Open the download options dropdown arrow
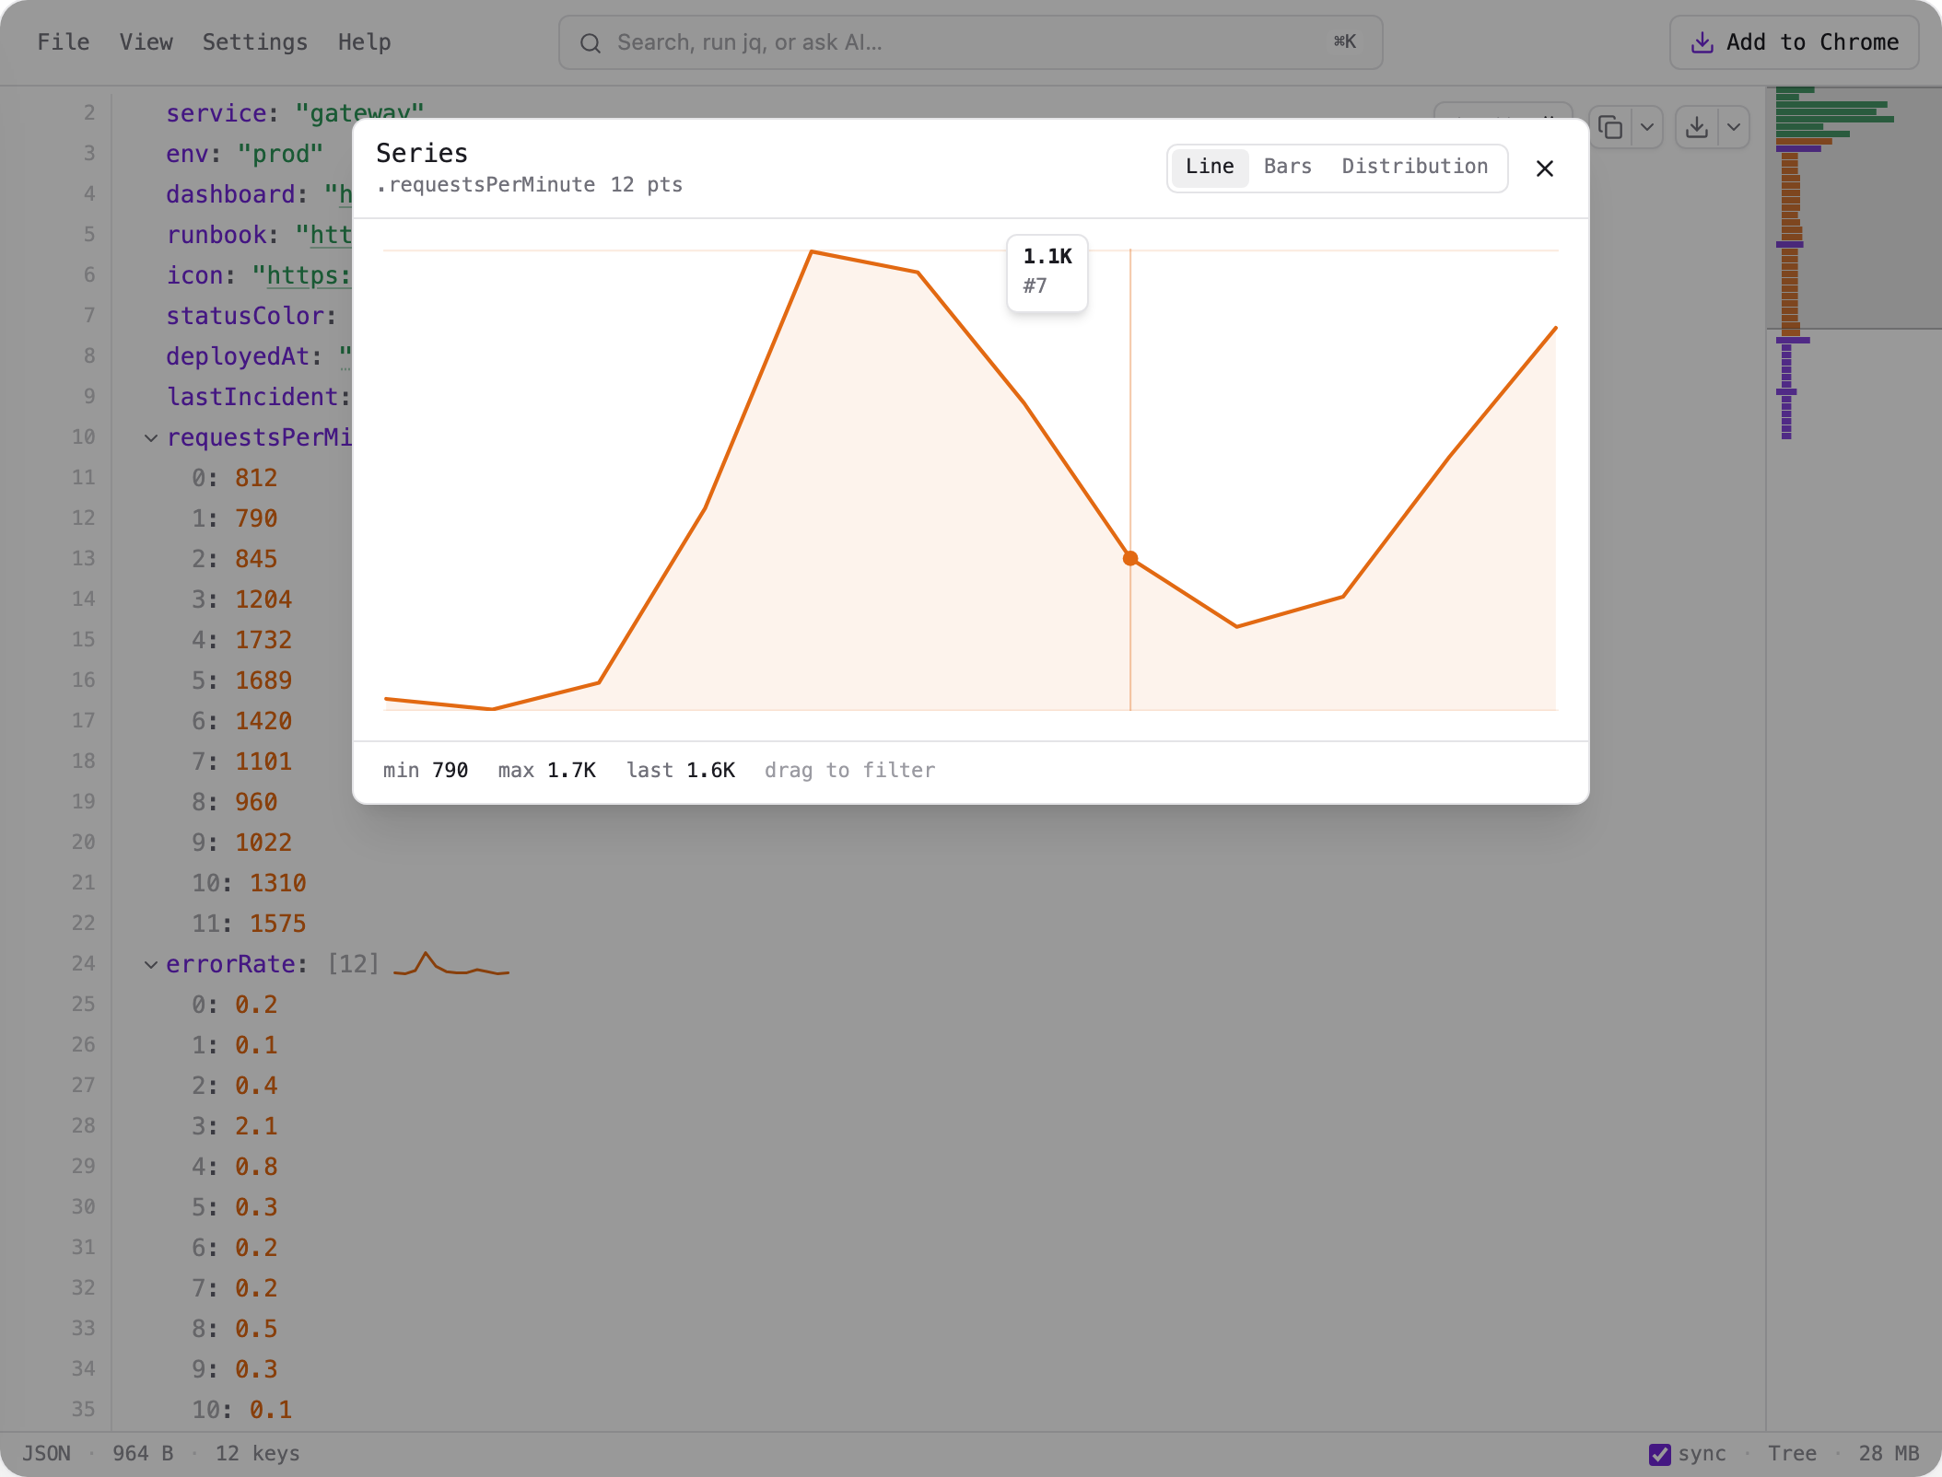This screenshot has height=1477, width=1942. pyautogui.click(x=1734, y=127)
